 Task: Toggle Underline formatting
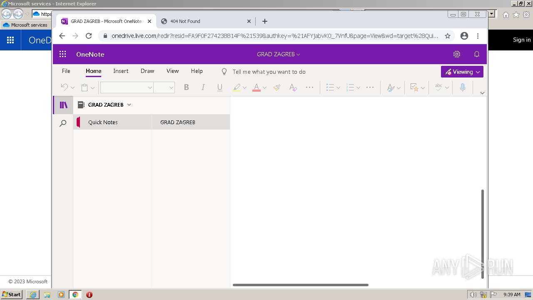[x=220, y=87]
